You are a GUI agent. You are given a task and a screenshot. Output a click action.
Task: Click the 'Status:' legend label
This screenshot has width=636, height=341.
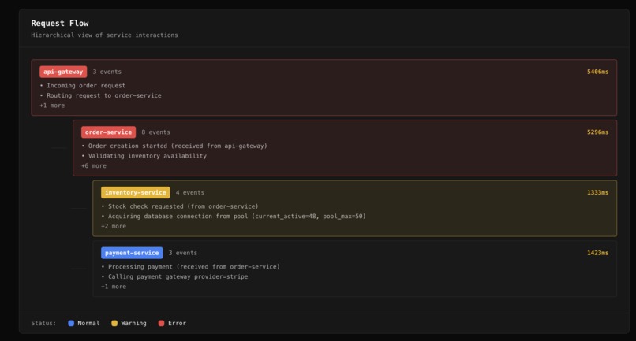(44, 323)
